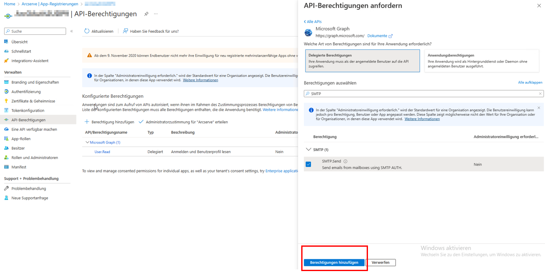This screenshot has height=274, width=545.
Task: Click the Suche sidebar search field
Action: (35, 31)
